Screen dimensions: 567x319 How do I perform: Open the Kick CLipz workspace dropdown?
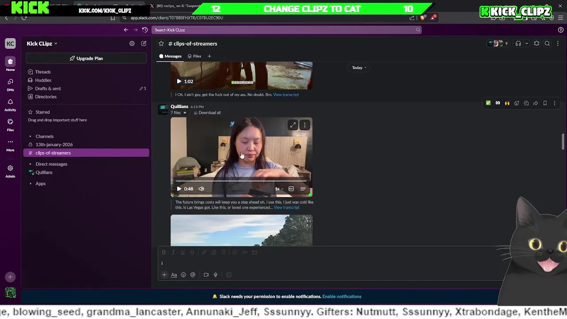[x=42, y=43]
